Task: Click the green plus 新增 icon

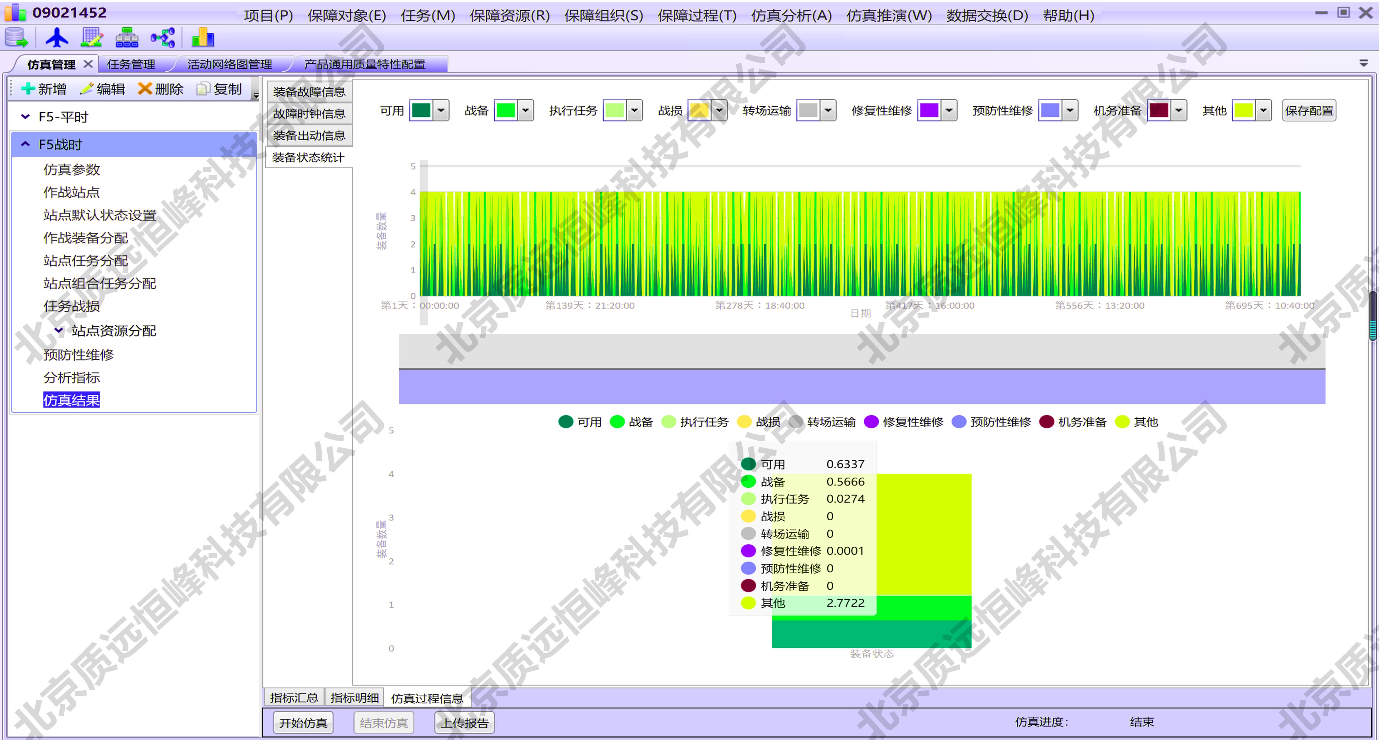Action: (27, 89)
